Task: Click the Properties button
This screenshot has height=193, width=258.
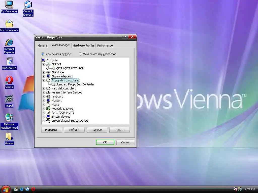Action: pos(51,130)
